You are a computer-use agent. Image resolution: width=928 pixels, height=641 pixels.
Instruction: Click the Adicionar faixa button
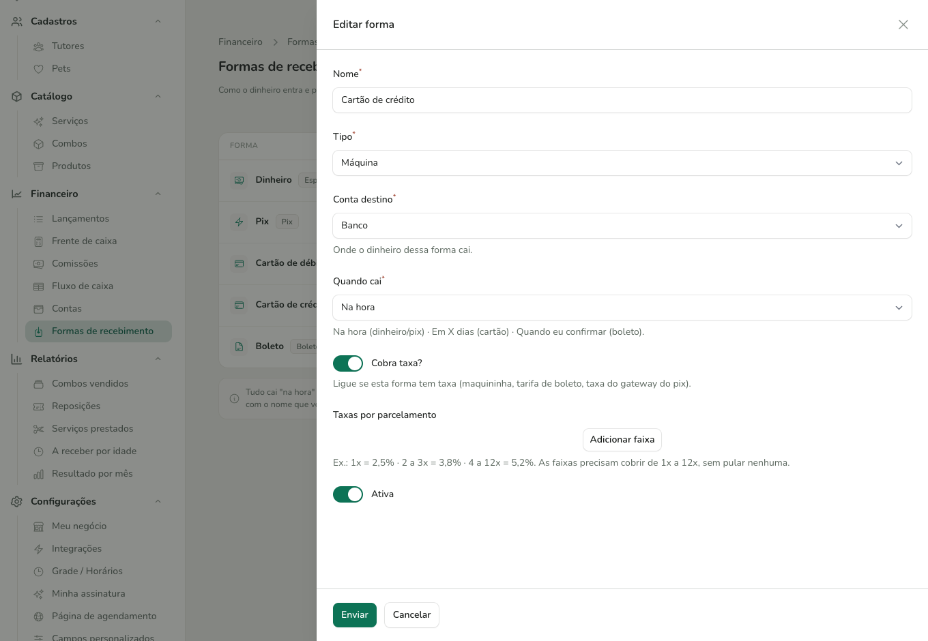click(x=622, y=440)
